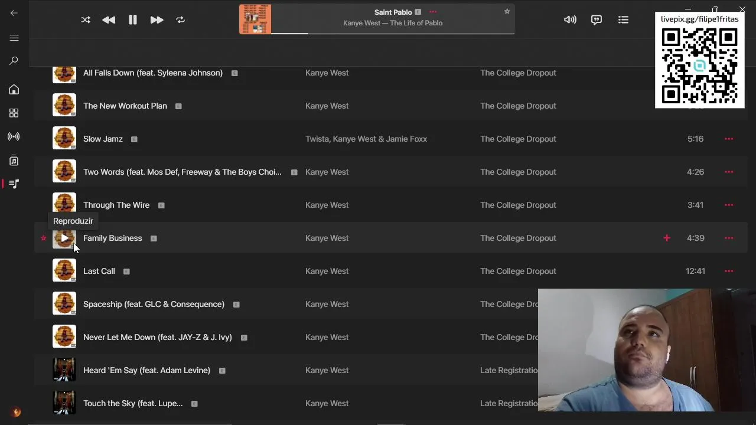The width and height of the screenshot is (756, 425).
Task: Click the Heard 'Em Say album art
Action: pos(64,370)
